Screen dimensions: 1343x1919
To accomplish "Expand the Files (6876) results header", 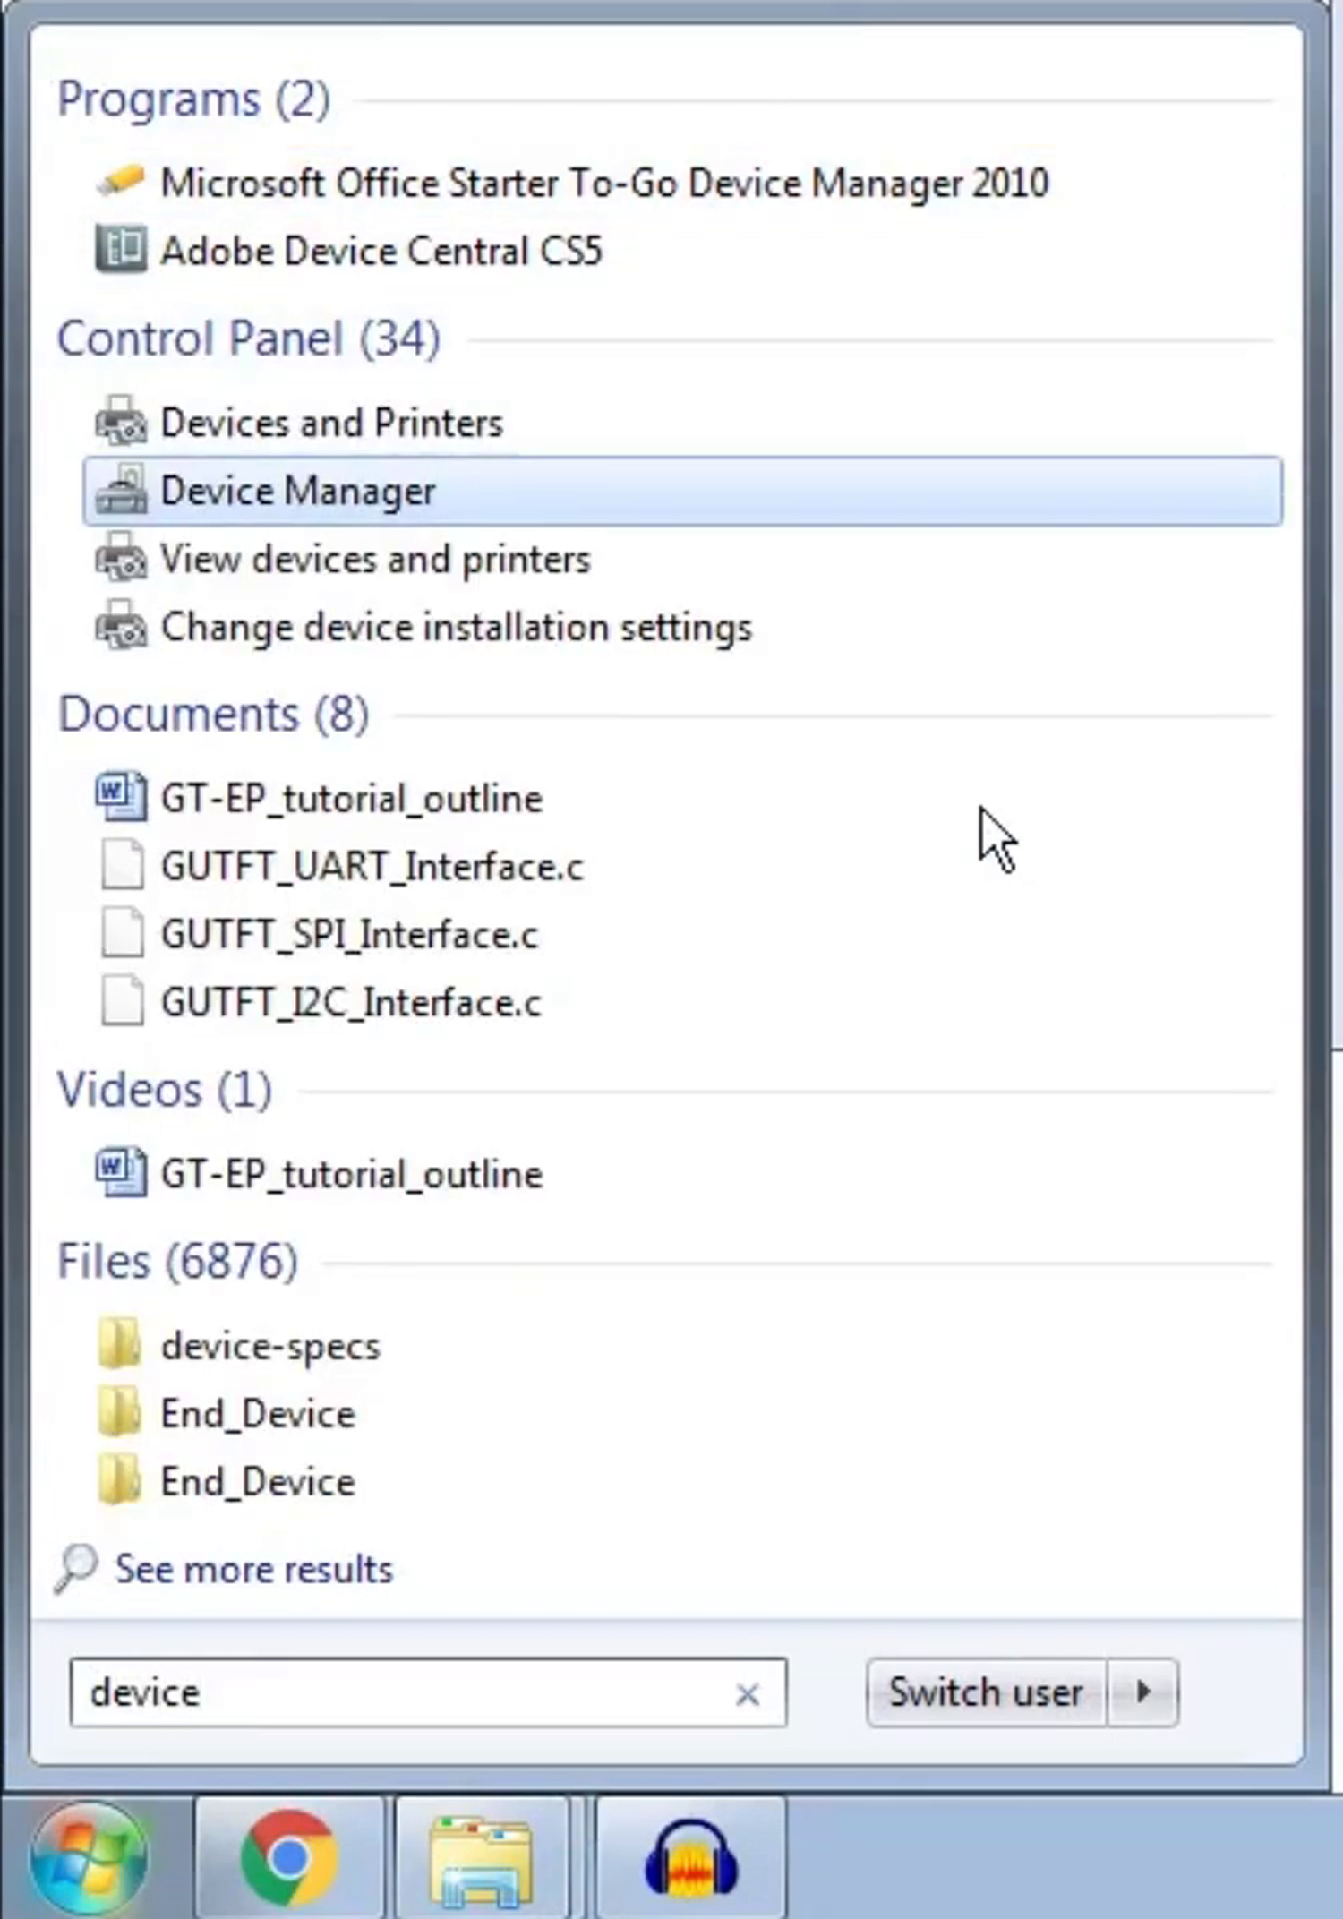I will click(x=177, y=1262).
